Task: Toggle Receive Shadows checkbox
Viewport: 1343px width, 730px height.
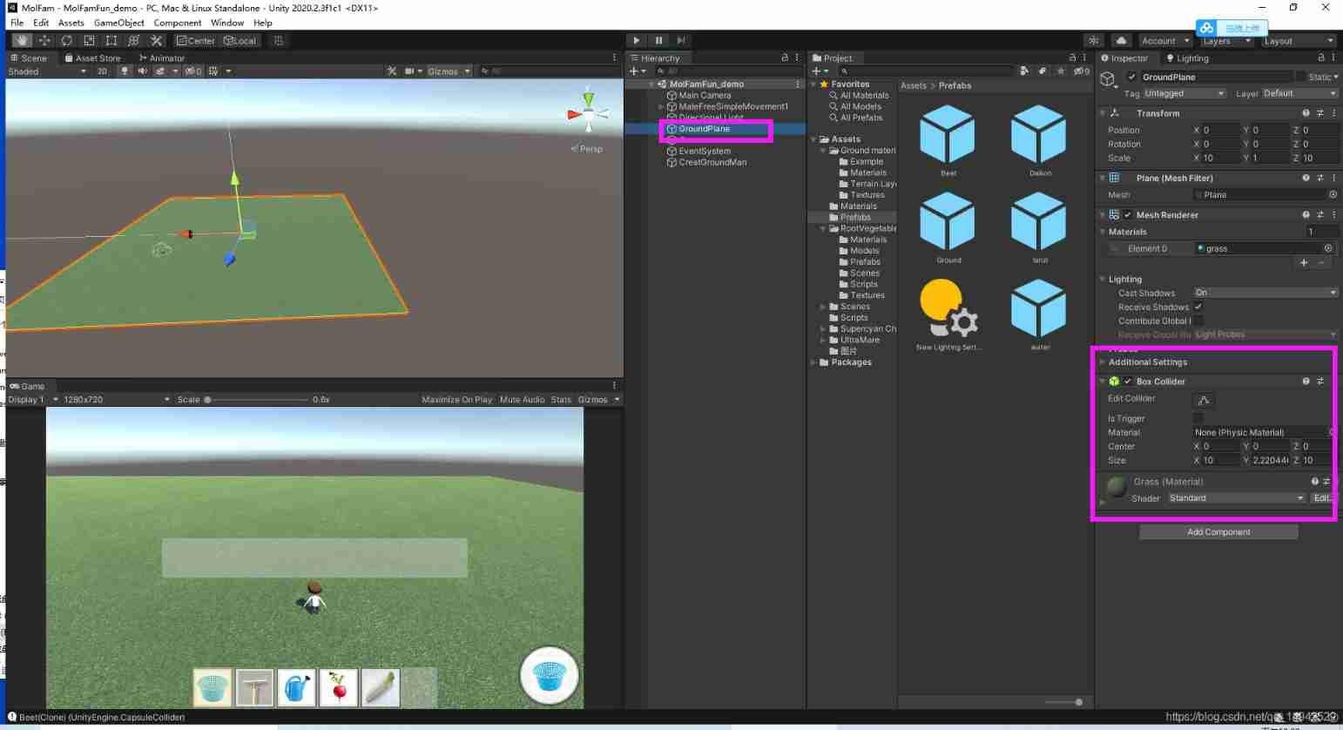Action: 1198,307
